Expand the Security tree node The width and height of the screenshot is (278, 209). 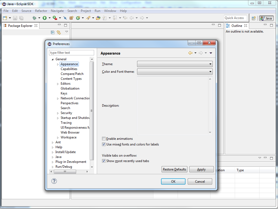click(x=58, y=113)
